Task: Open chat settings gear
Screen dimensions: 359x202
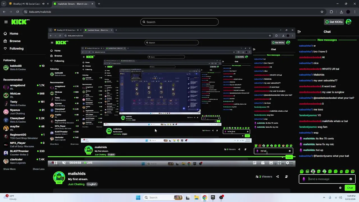Action: point(340,188)
